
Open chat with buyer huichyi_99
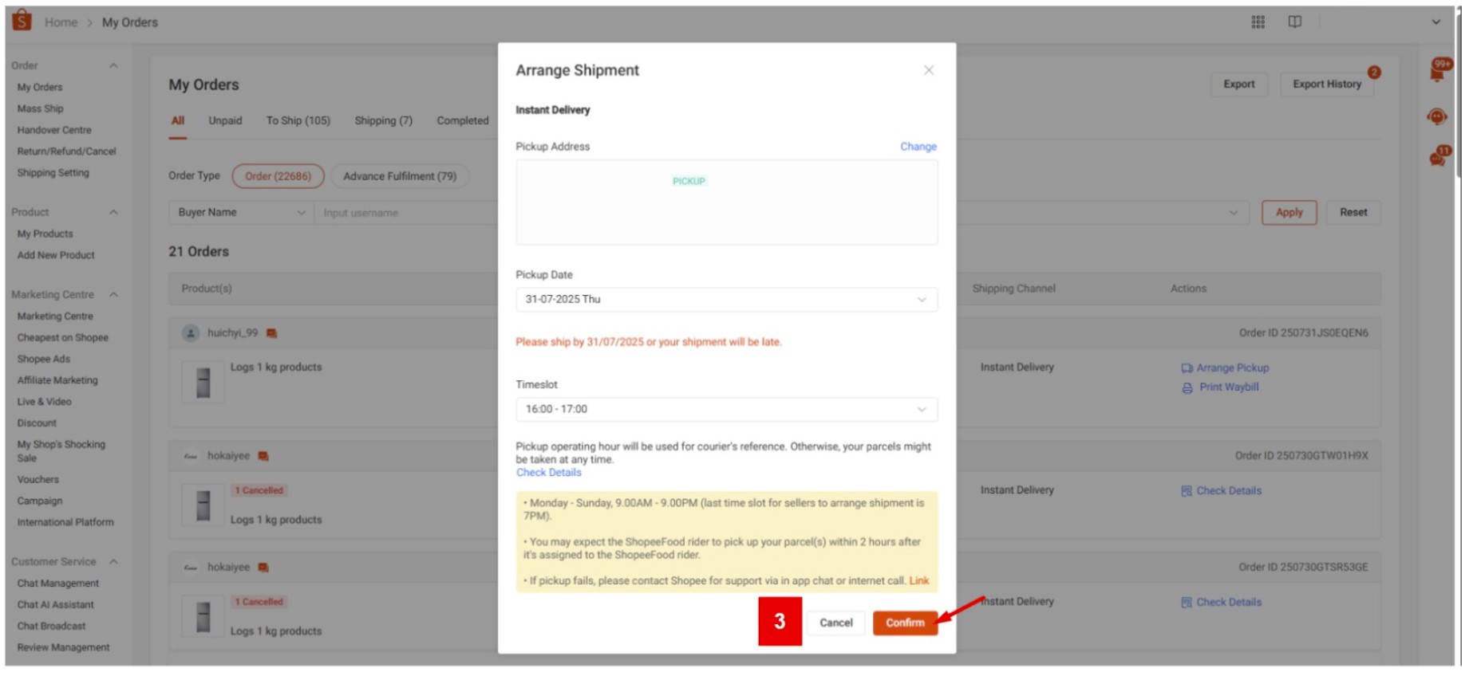pyautogui.click(x=271, y=333)
